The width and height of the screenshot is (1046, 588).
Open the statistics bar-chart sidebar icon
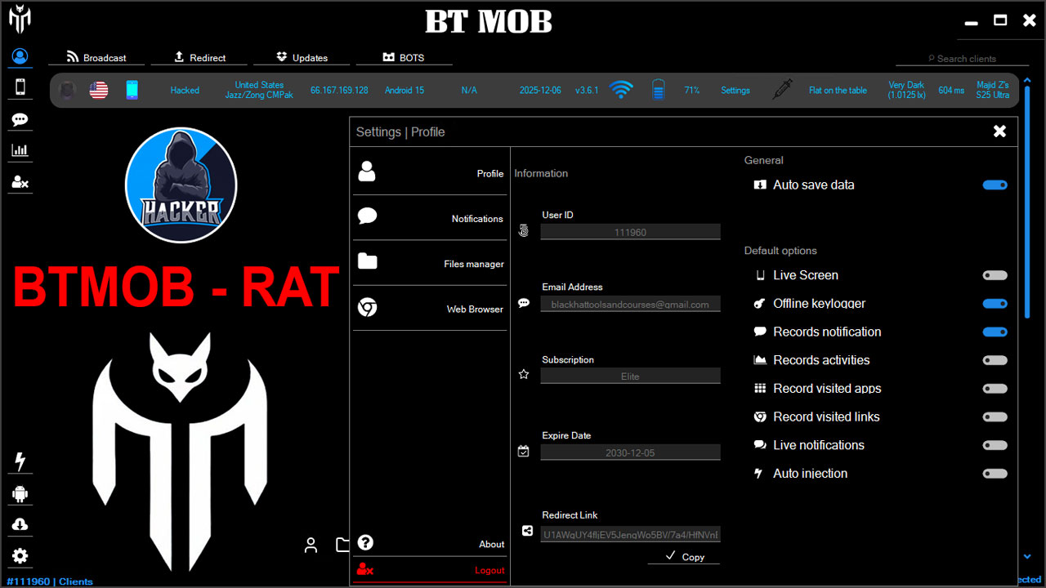click(x=20, y=149)
